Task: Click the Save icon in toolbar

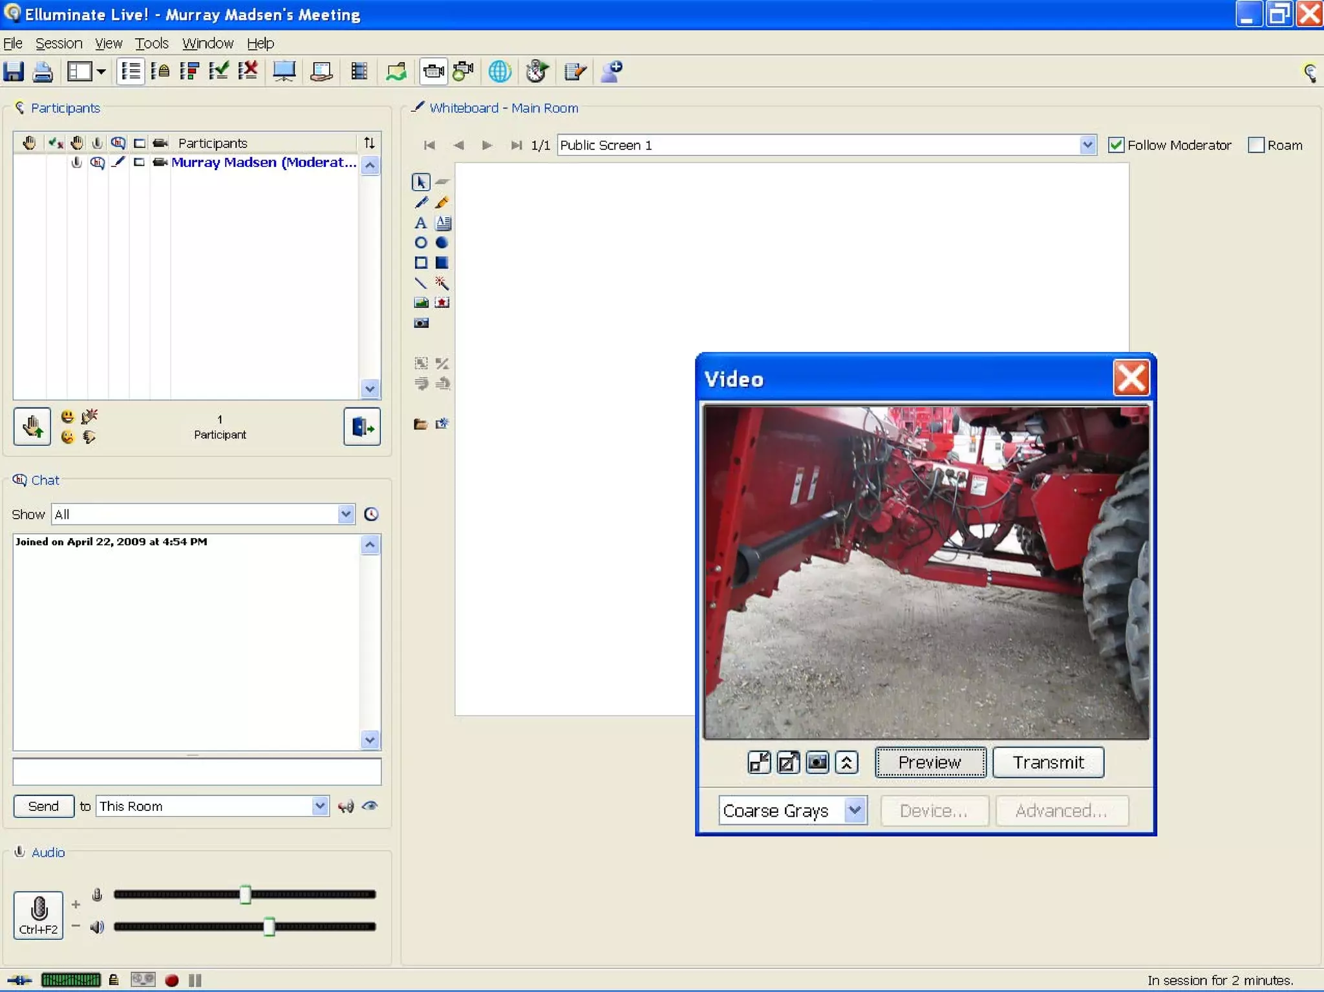Action: click(14, 71)
